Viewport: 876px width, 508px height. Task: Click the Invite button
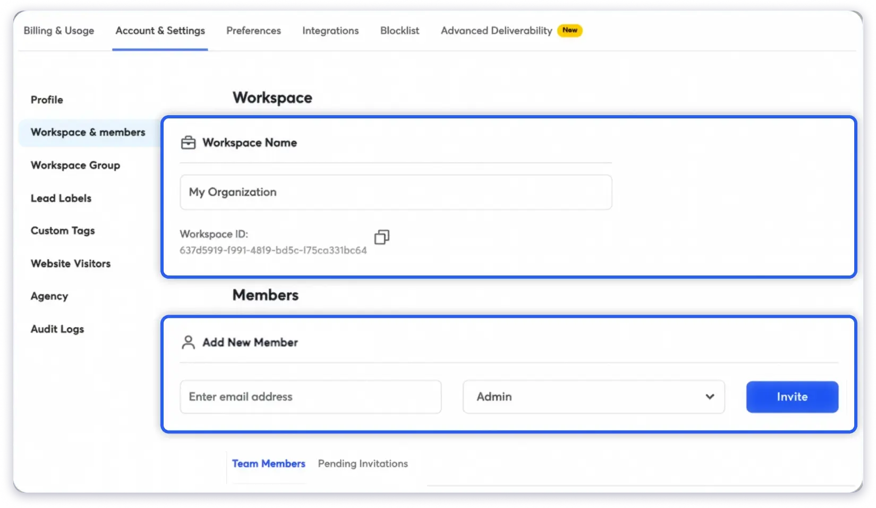(x=792, y=397)
